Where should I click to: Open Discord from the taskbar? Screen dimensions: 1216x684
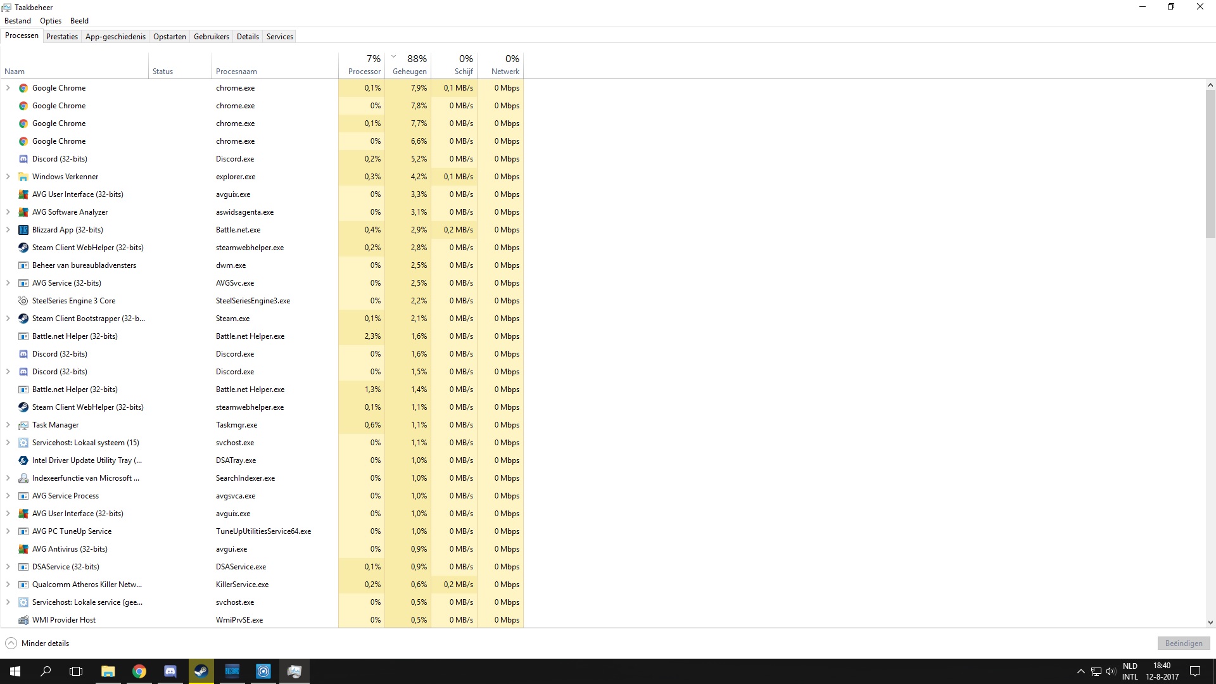pos(170,671)
